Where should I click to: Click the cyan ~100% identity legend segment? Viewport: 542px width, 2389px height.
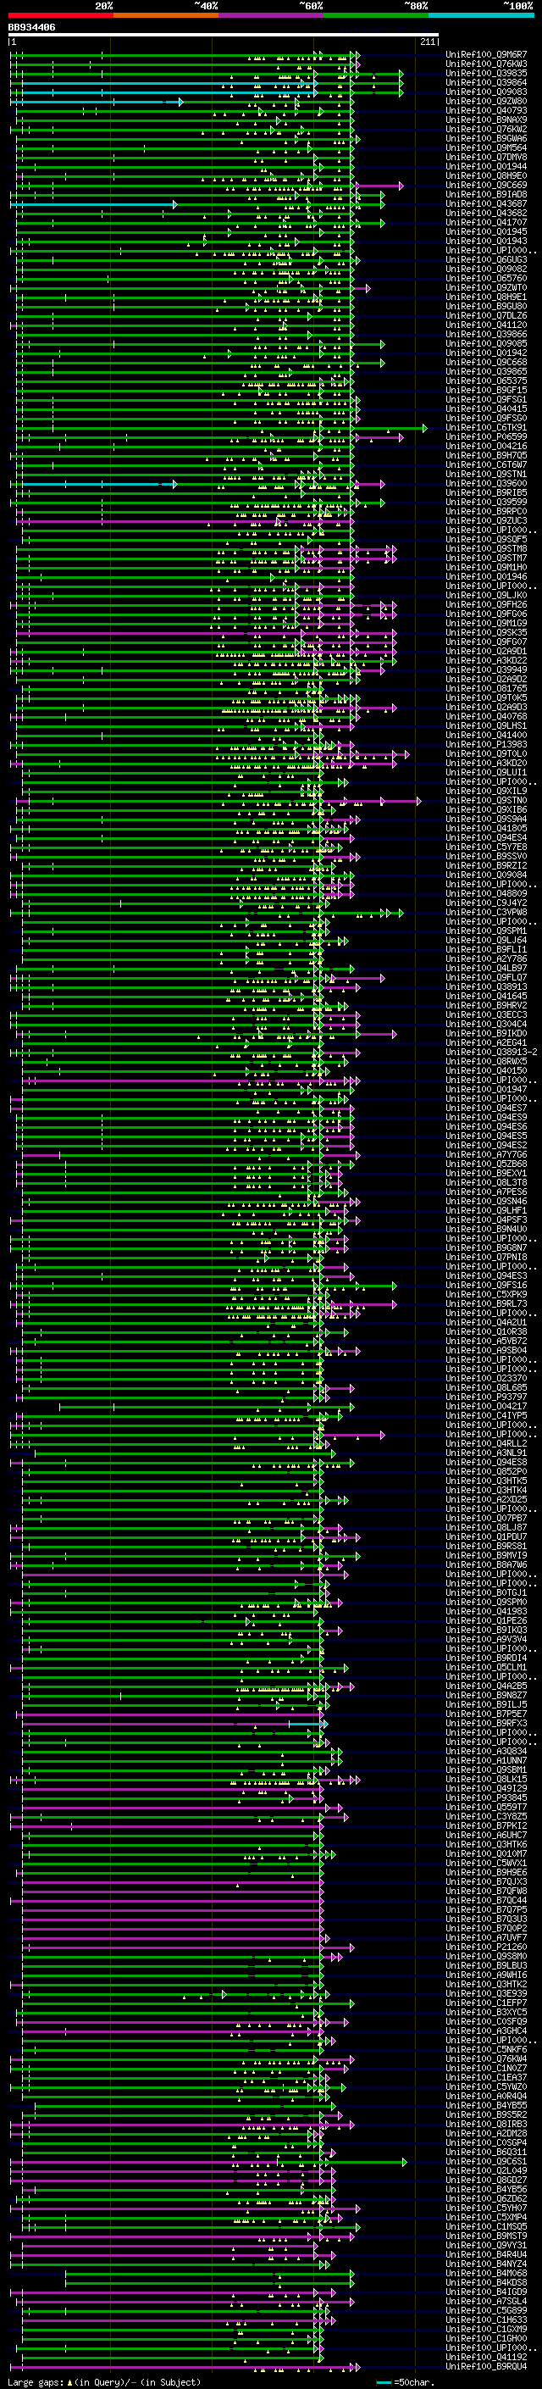pyautogui.click(x=482, y=16)
